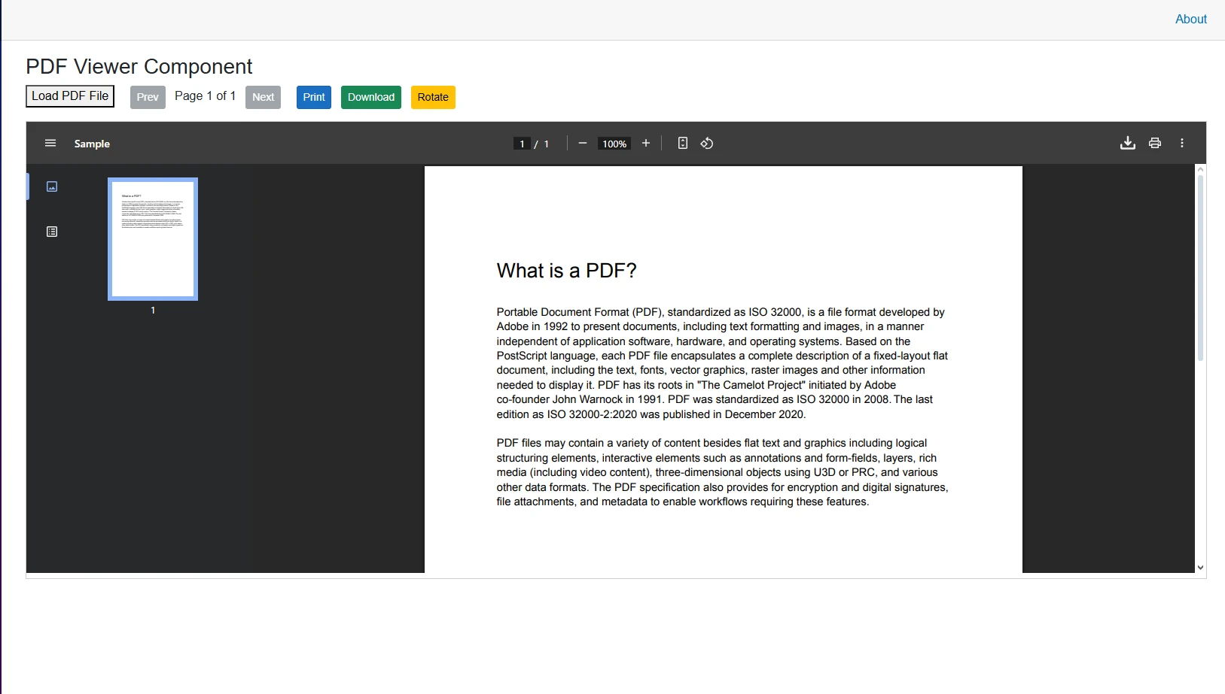Expand viewer options via kebab menu
Image resolution: width=1225 pixels, height=694 pixels.
(1181, 143)
